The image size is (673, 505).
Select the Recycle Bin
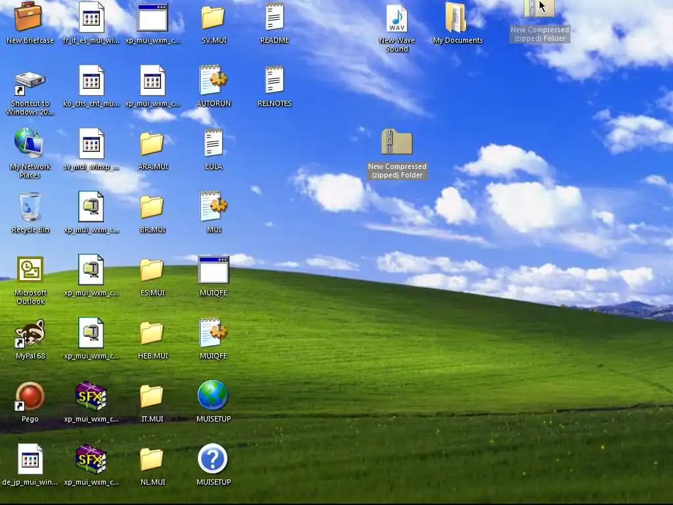point(30,207)
